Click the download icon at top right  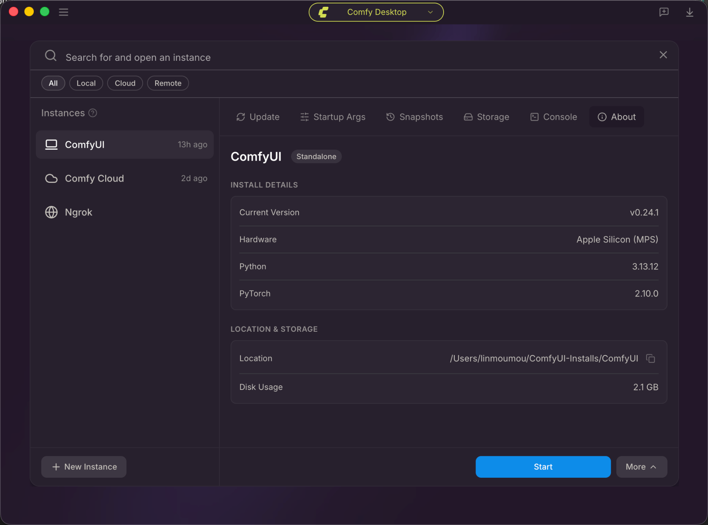(690, 12)
